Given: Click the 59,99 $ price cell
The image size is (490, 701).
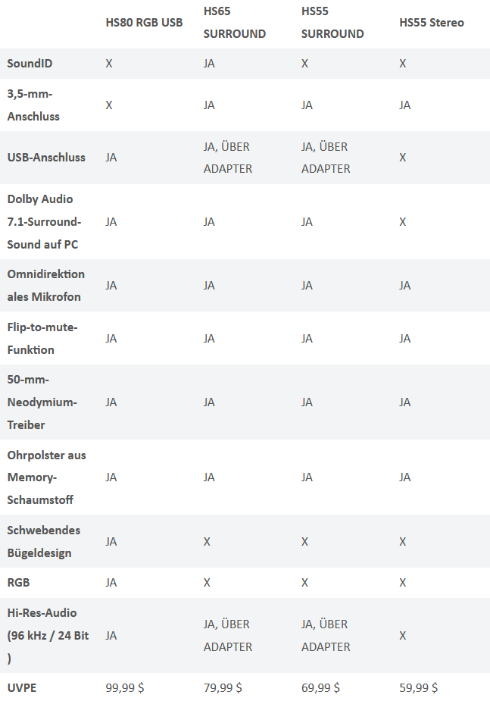Looking at the screenshot, I should pos(419,687).
